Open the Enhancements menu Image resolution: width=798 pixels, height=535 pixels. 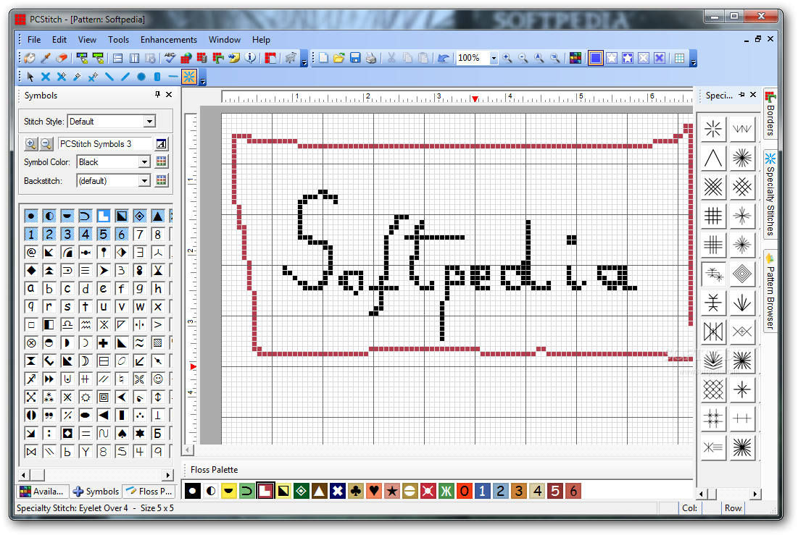pyautogui.click(x=168, y=40)
